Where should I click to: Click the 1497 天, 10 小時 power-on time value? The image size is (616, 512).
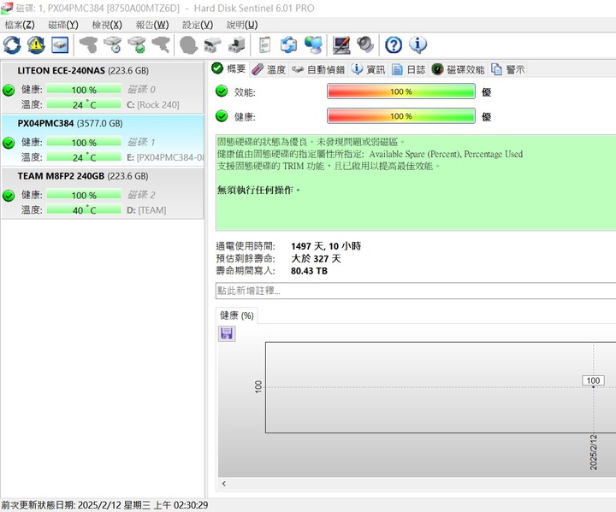(326, 246)
